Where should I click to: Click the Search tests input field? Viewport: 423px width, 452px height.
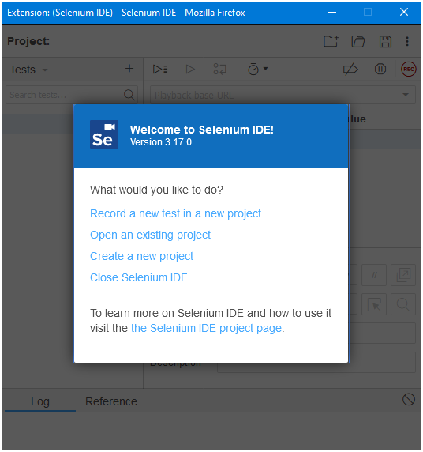(x=72, y=95)
